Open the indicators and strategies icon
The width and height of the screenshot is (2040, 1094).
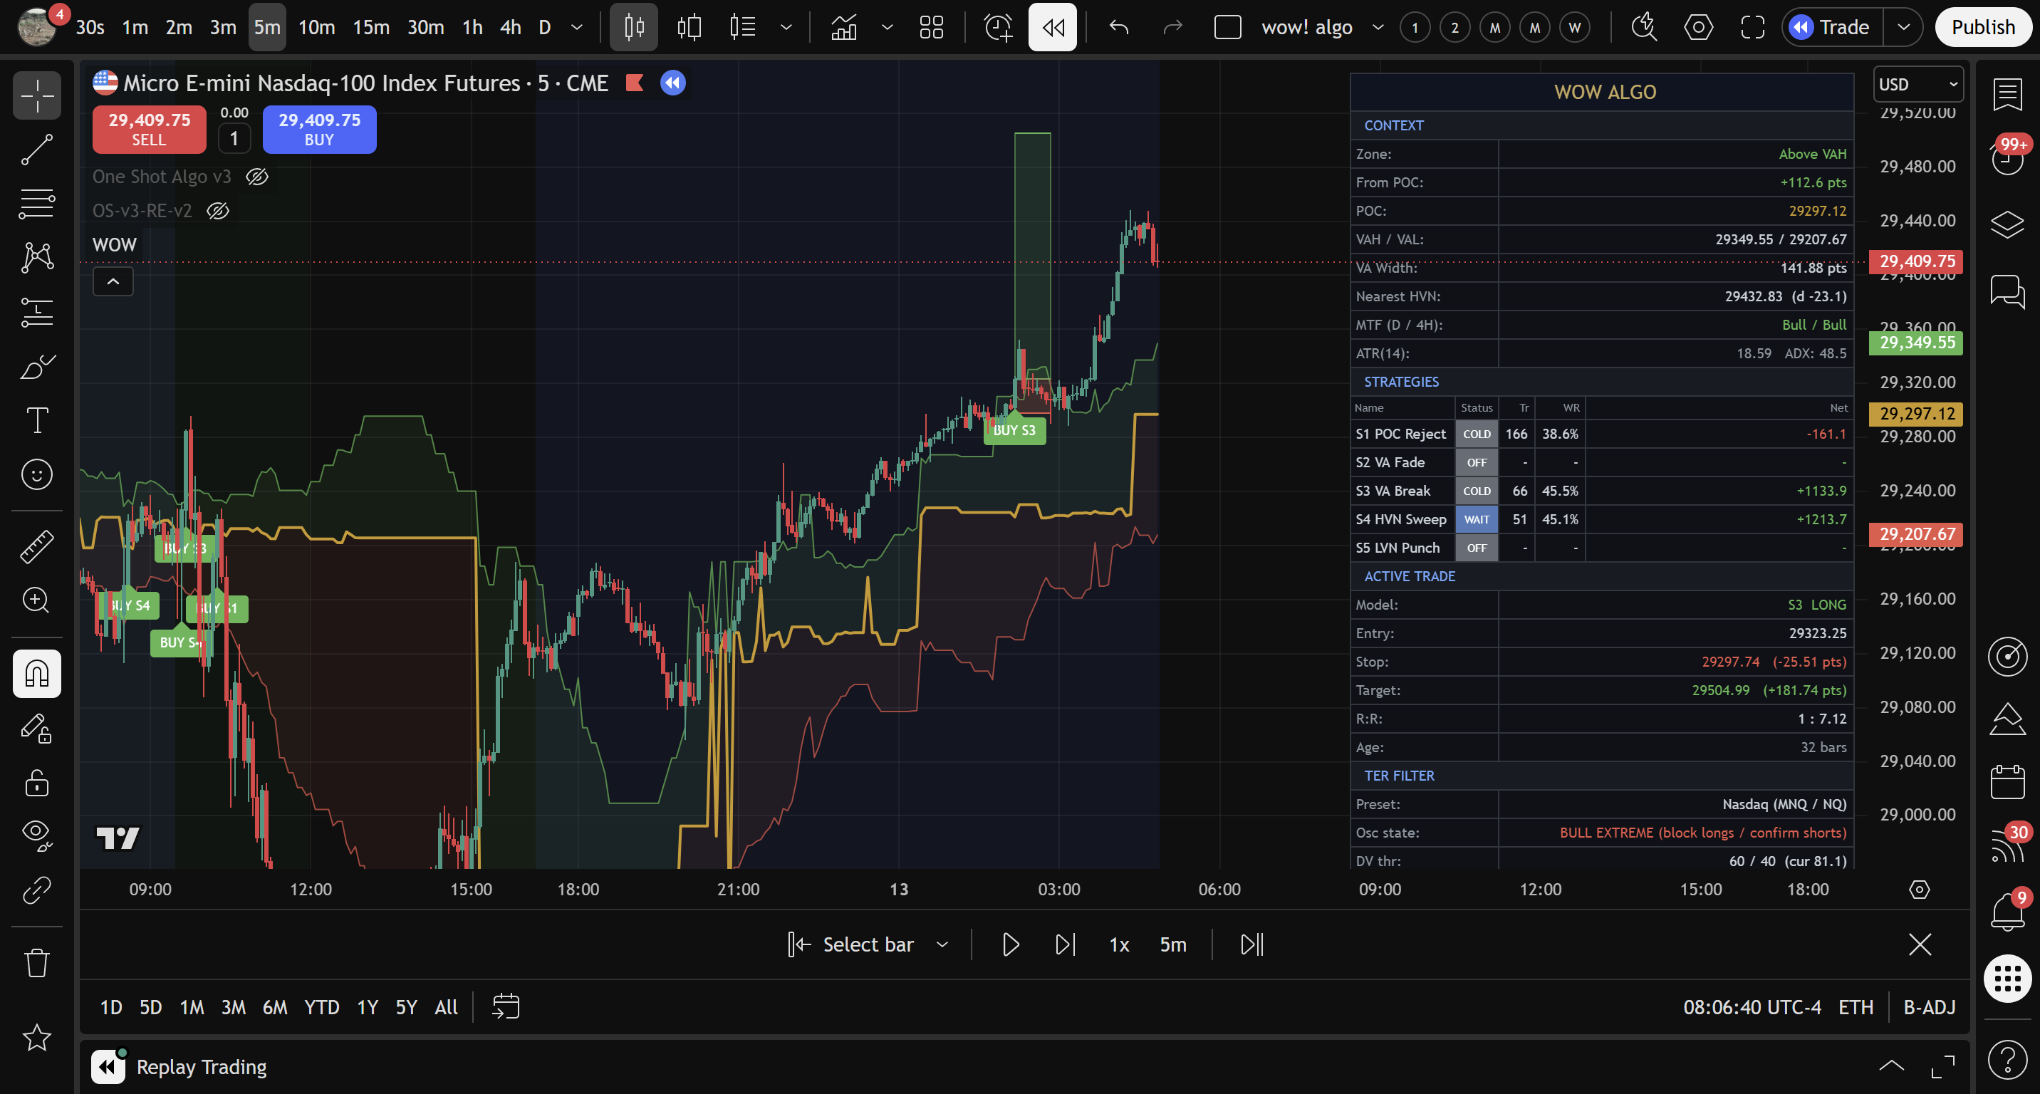[x=843, y=27]
